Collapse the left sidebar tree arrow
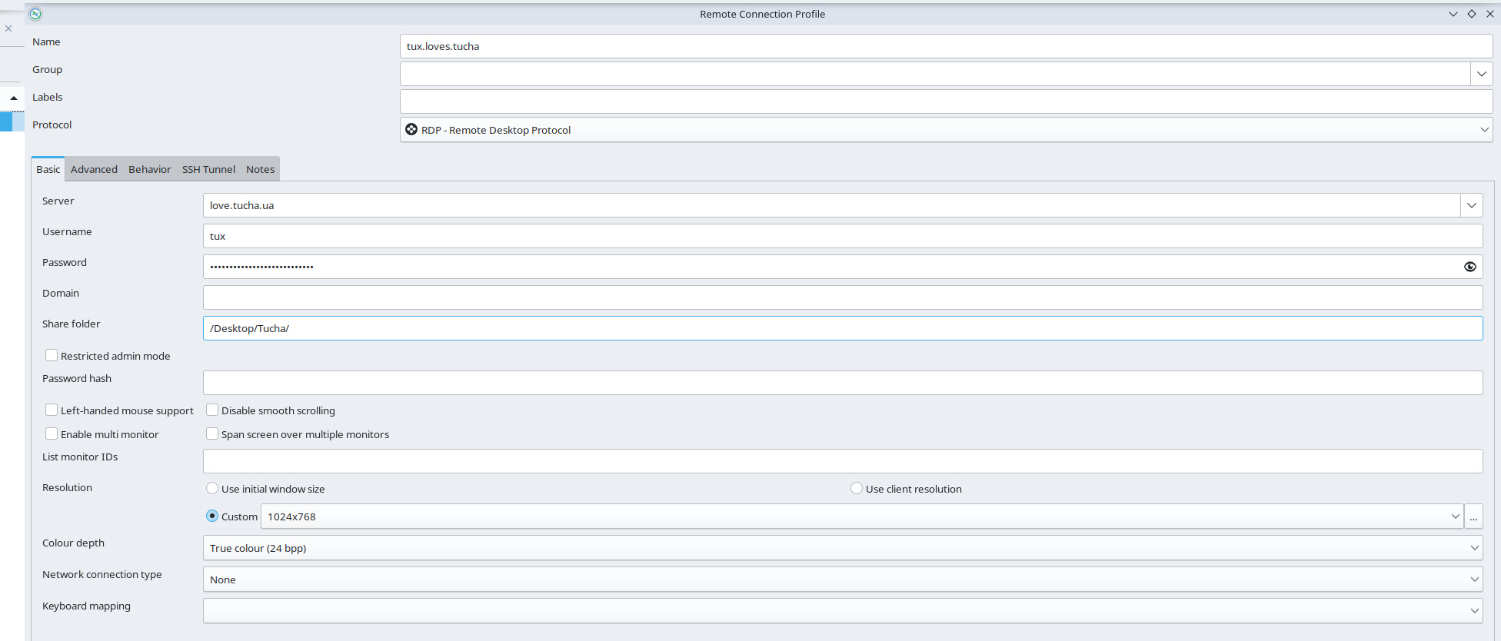Screen dimensions: 1501x641 14,98
